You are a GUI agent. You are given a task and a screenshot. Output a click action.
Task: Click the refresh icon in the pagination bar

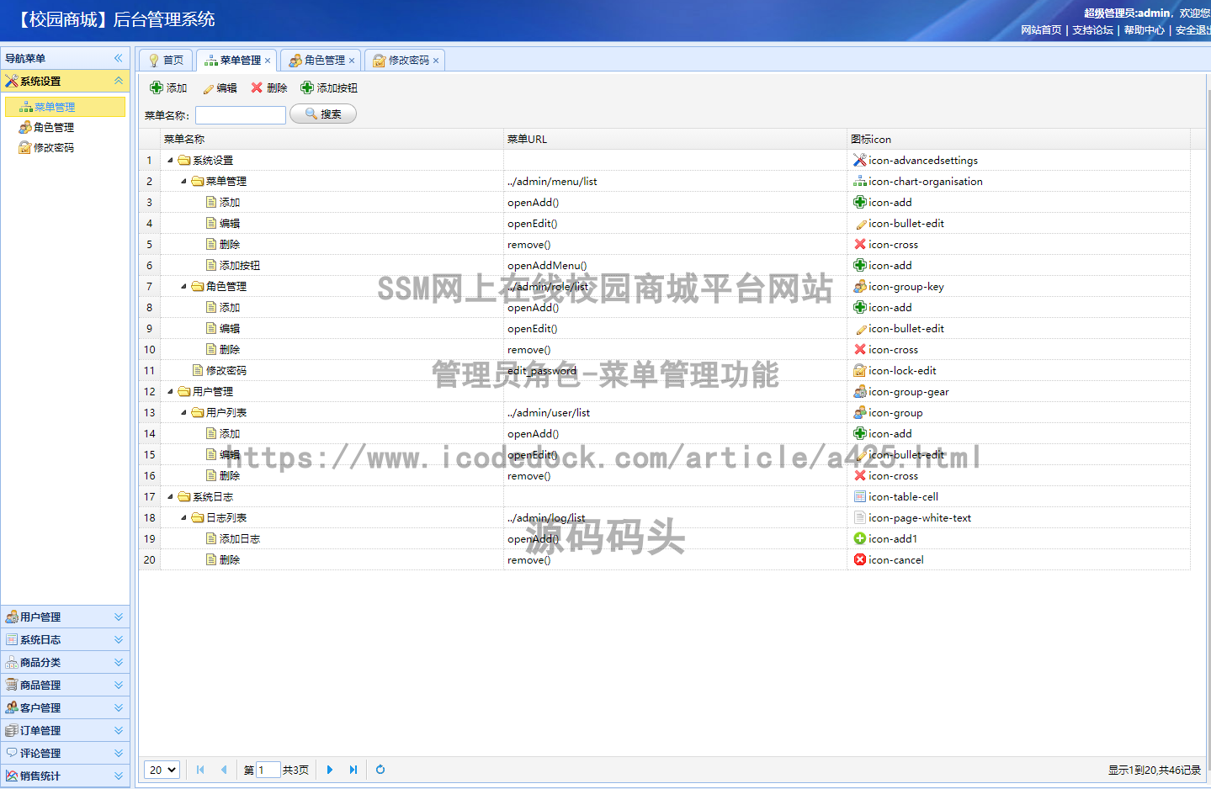380,770
